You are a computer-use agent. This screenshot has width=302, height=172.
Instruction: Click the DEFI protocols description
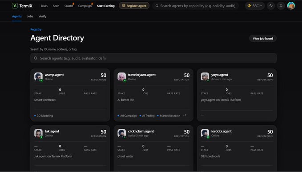[210, 156]
